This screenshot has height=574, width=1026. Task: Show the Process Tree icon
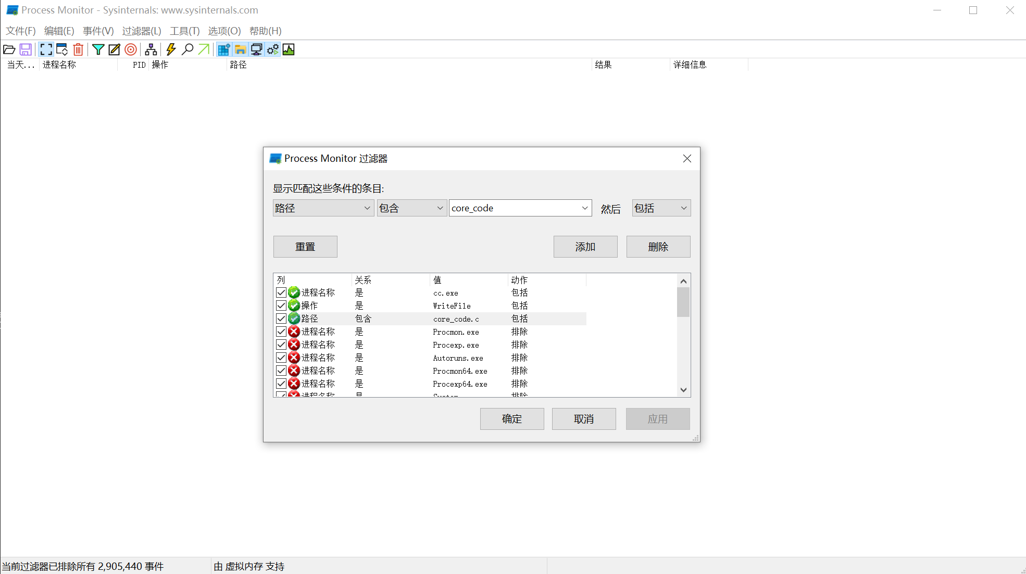[x=151, y=49]
